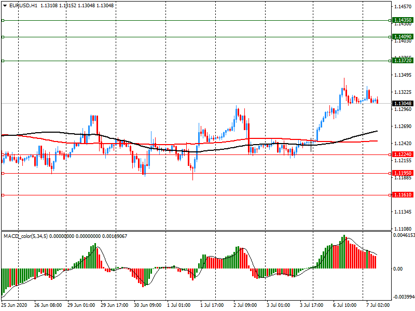Select square handle of the 1.14350 line
The width and height of the screenshot is (415, 311).
[3, 21]
